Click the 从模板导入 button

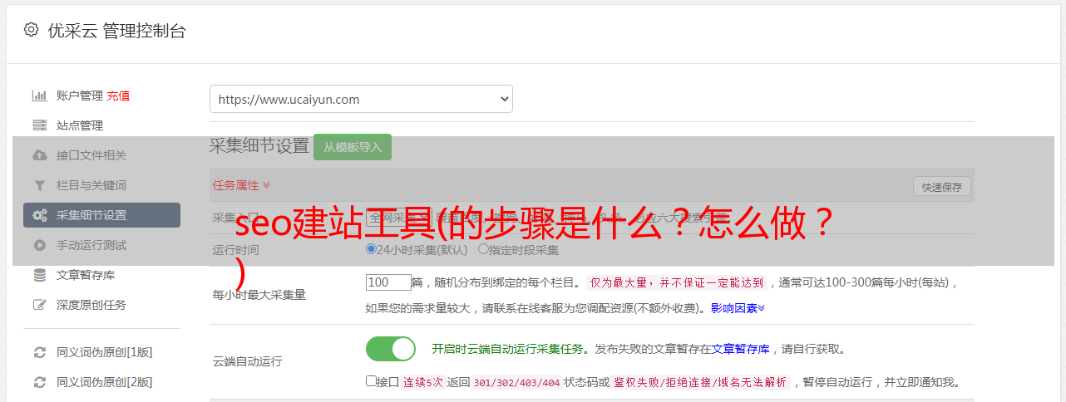[353, 147]
